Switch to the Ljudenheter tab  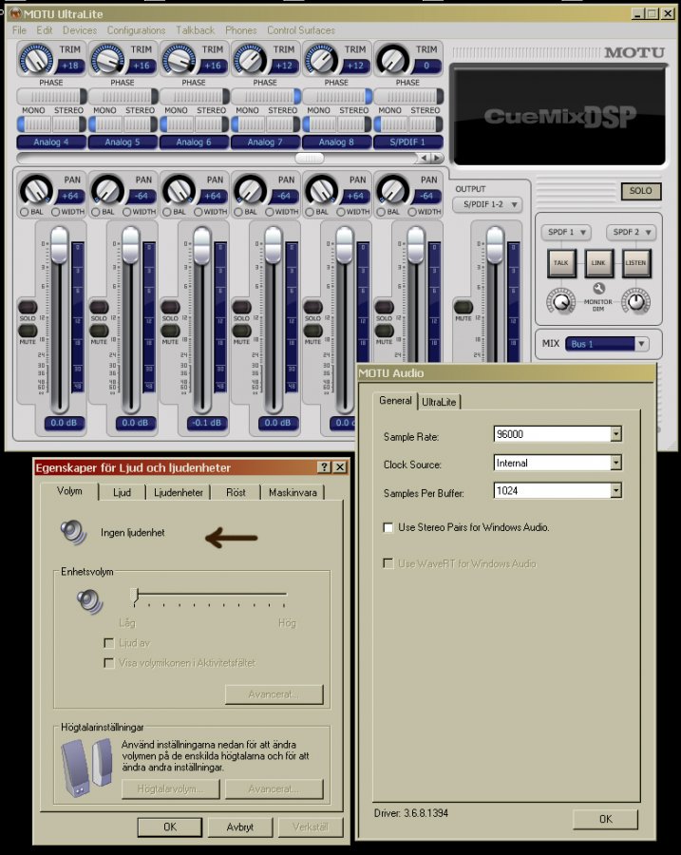point(179,492)
